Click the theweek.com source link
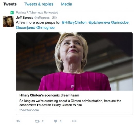Screen dimensions: 134x125 (x=29, y=110)
